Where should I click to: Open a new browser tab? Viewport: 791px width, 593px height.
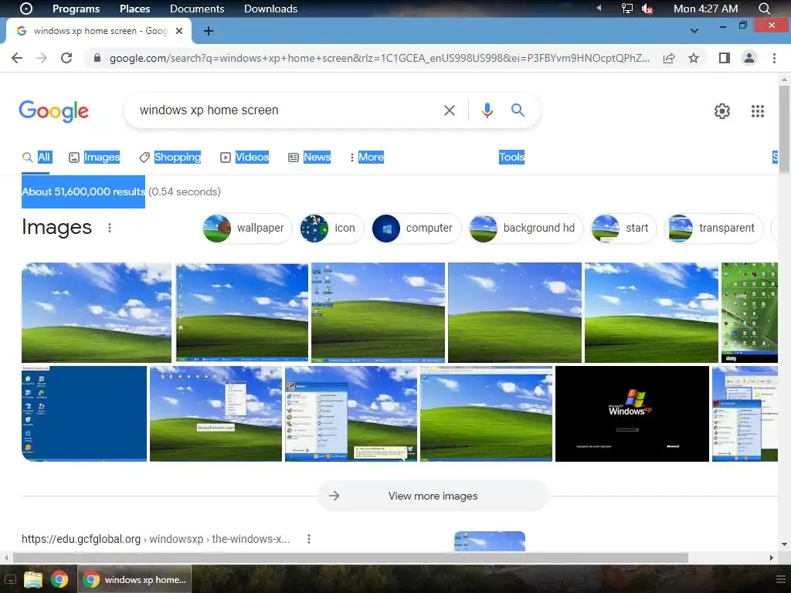click(209, 31)
